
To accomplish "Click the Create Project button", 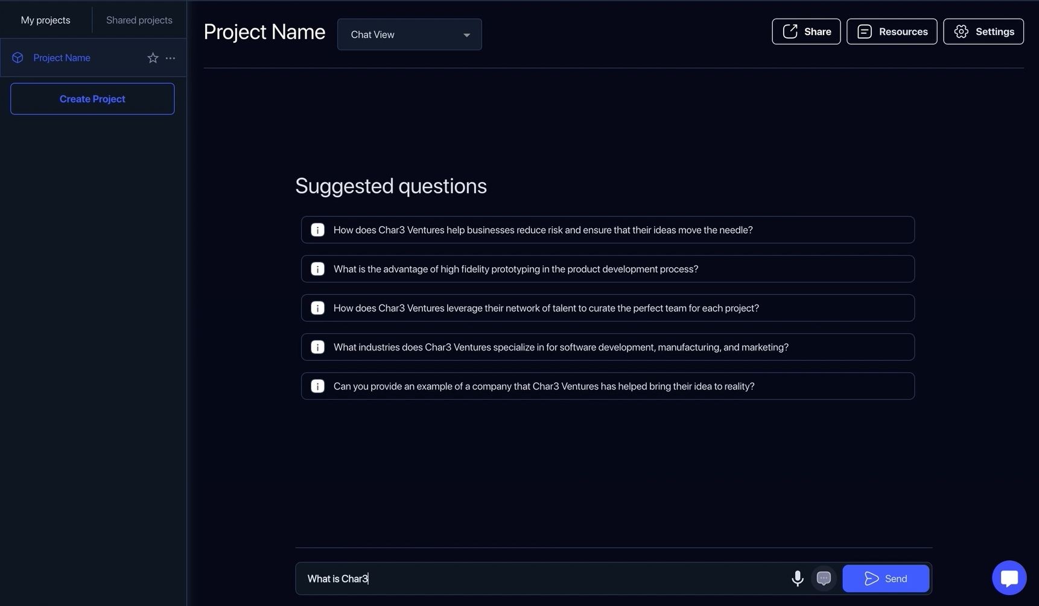I will pos(92,99).
